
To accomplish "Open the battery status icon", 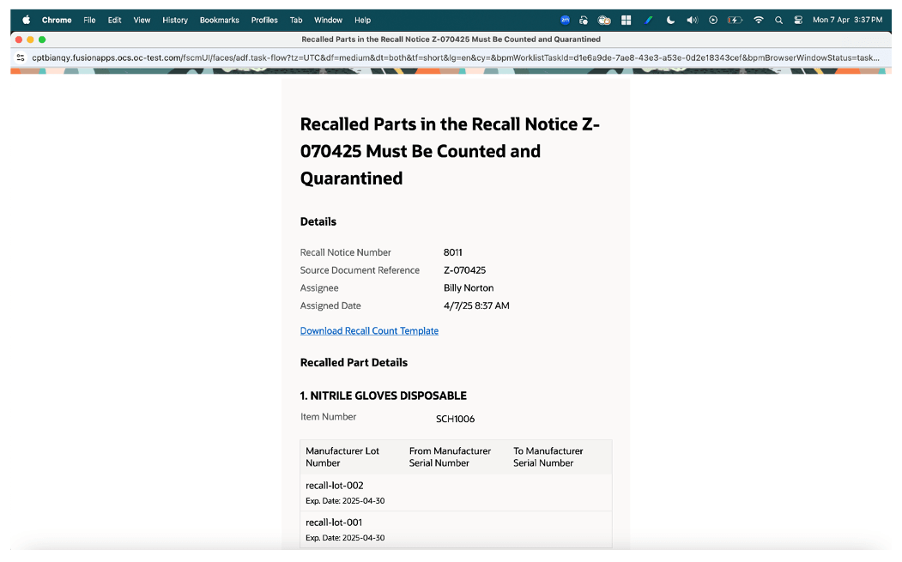I will pos(735,20).
